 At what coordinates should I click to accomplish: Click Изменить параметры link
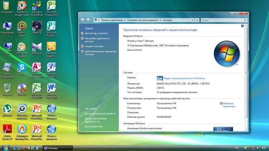229,105
